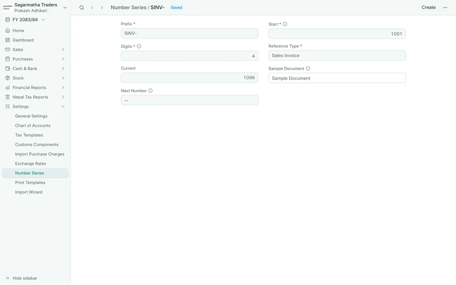The height and width of the screenshot is (285, 456).
Task: Click the Stock box icon
Action: click(8, 78)
